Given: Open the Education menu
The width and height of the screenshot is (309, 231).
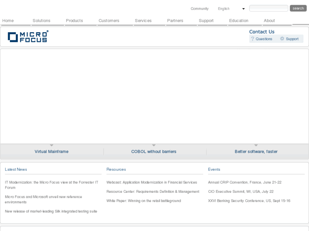Looking at the screenshot, I should point(238,21).
